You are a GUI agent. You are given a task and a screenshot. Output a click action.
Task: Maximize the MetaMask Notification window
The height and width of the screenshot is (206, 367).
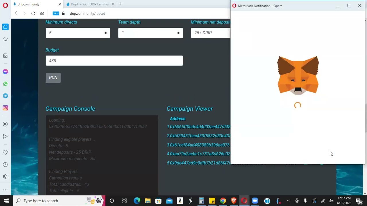tap(349, 6)
